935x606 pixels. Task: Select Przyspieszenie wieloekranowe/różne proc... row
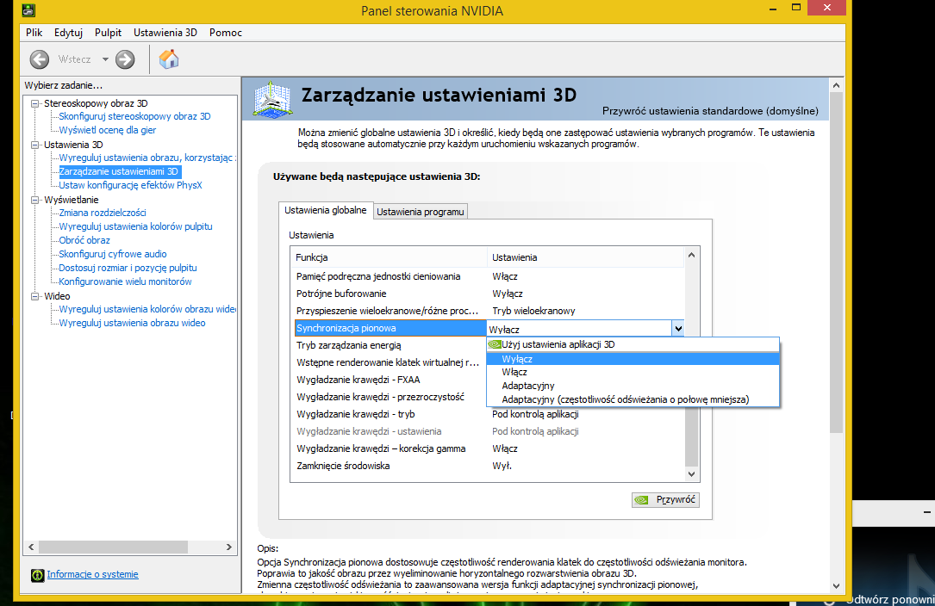point(489,311)
